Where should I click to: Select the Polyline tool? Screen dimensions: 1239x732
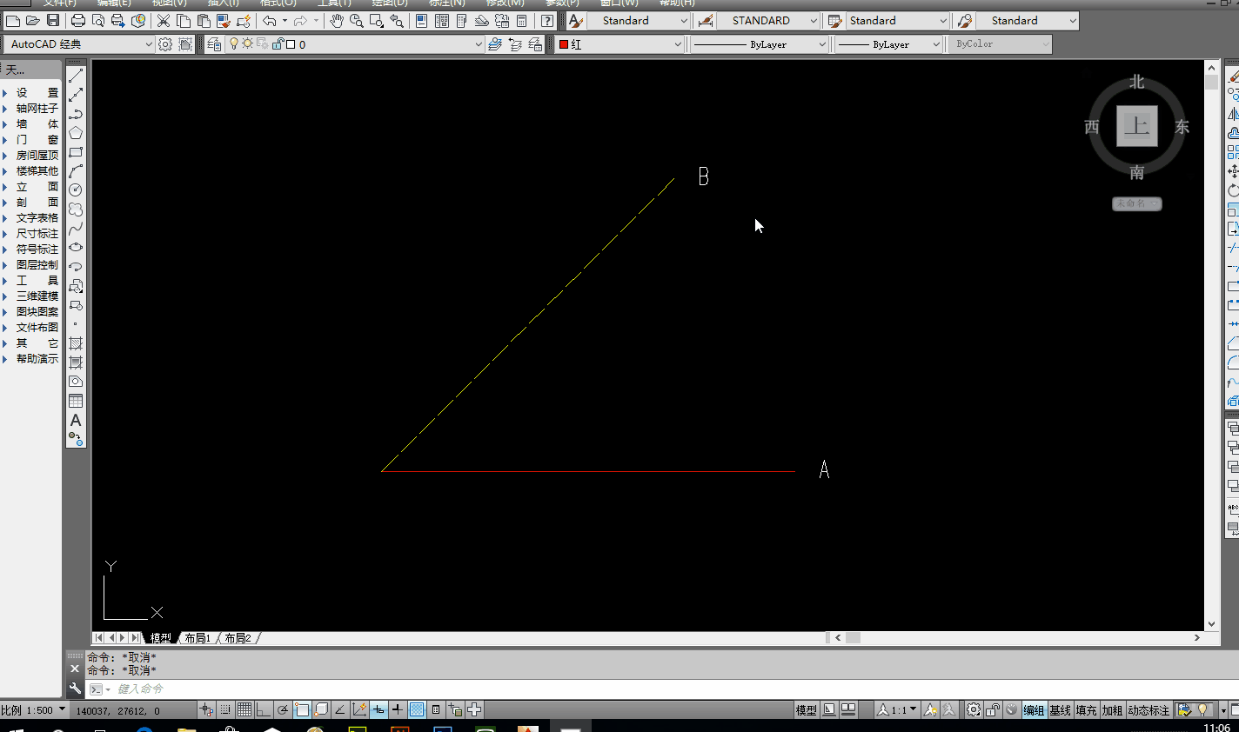point(76,113)
